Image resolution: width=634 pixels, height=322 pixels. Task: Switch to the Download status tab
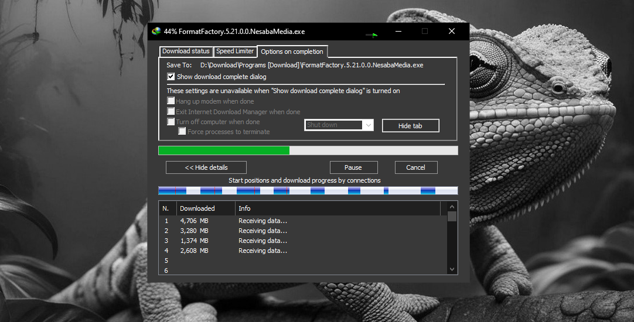(x=186, y=52)
